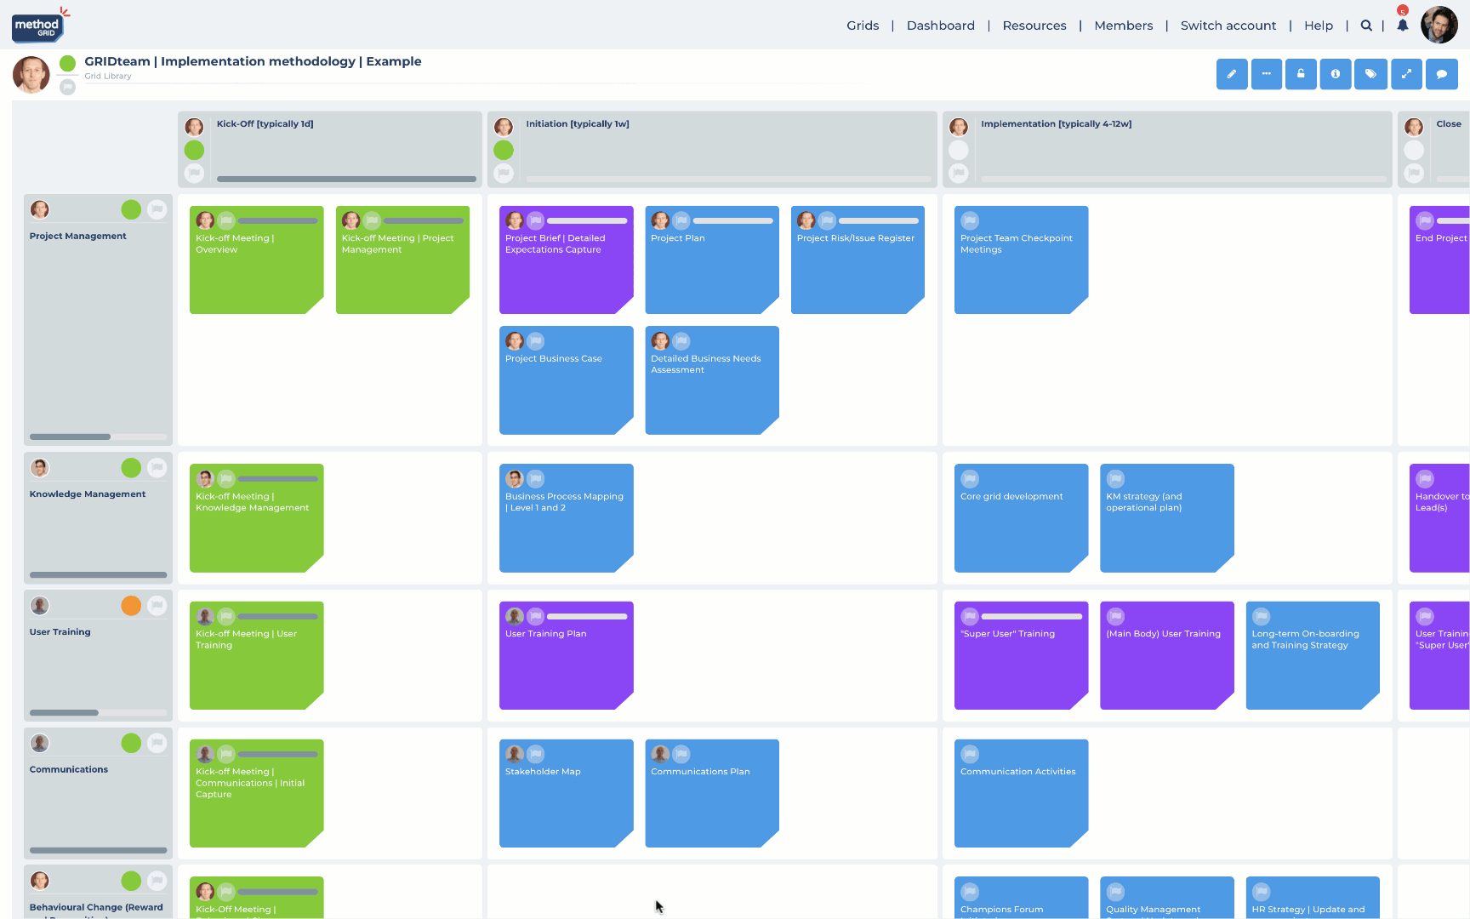Click the small flag under grid title status
Image resolution: width=1470 pixels, height=919 pixels.
pyautogui.click(x=68, y=86)
